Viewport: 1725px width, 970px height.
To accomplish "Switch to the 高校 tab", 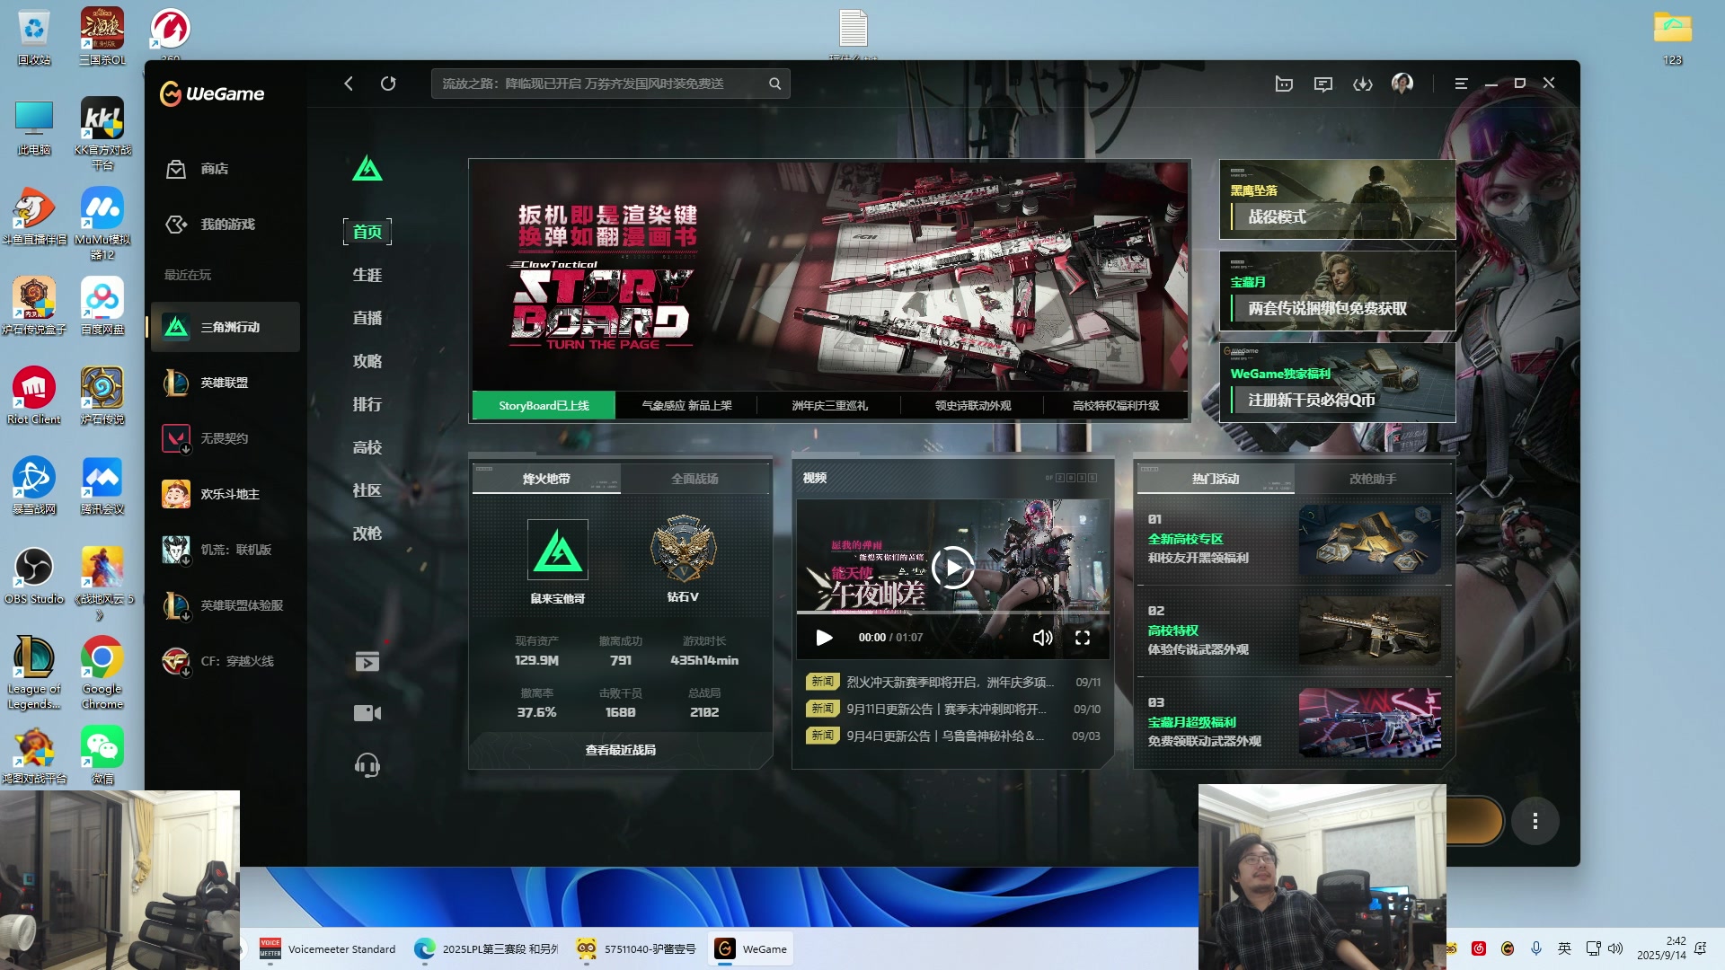I will [367, 447].
